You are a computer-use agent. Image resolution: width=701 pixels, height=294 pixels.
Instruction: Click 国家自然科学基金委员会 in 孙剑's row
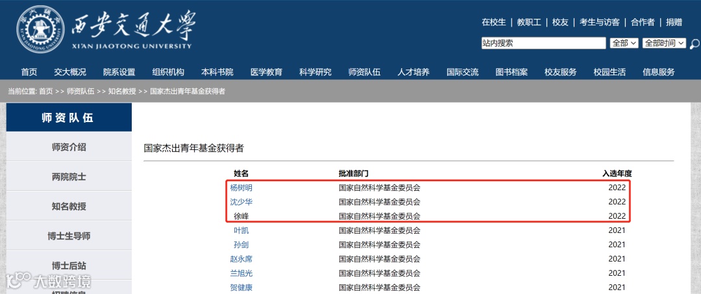tap(380, 245)
